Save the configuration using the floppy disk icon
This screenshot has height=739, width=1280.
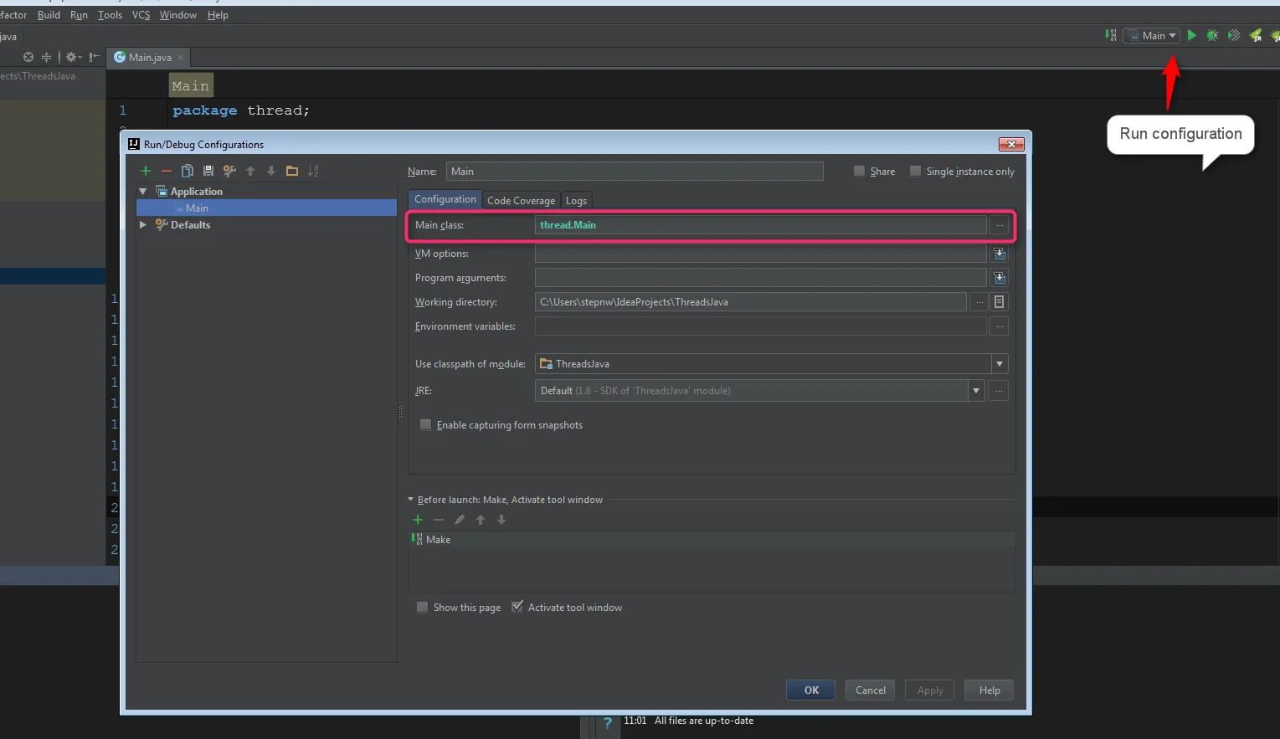point(208,171)
